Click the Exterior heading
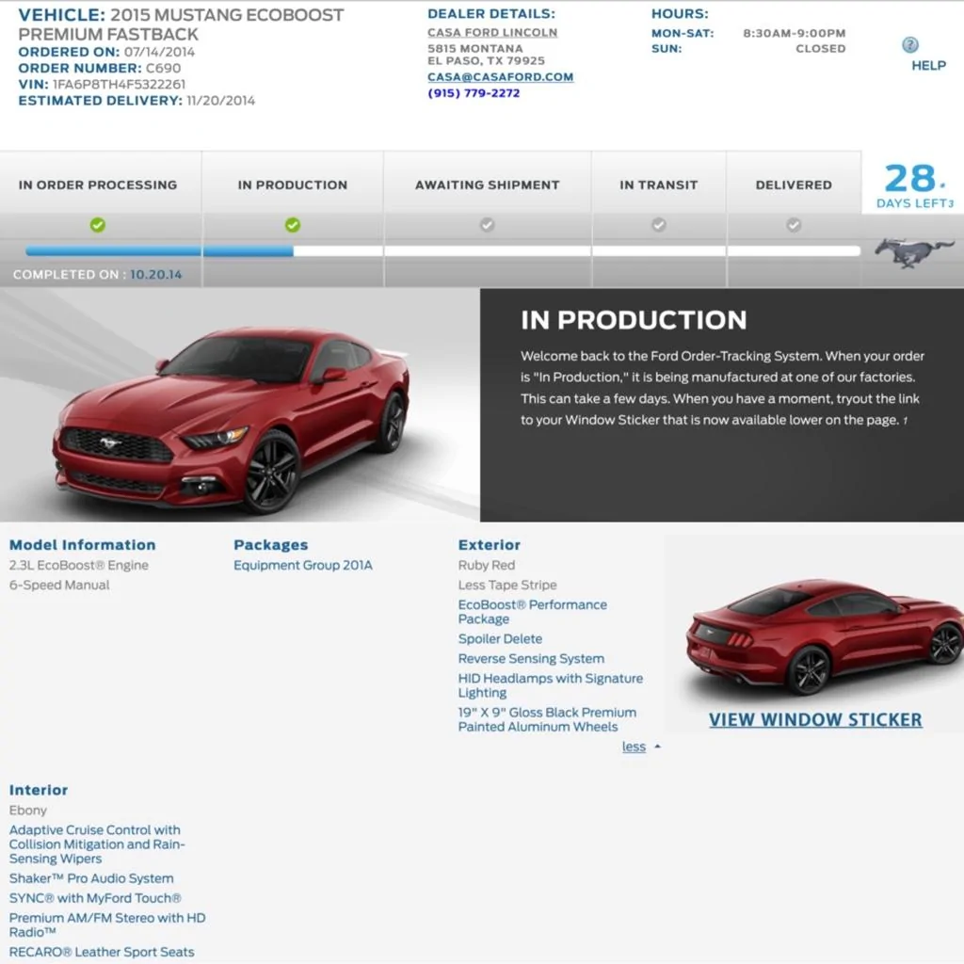964x964 pixels. (x=490, y=545)
